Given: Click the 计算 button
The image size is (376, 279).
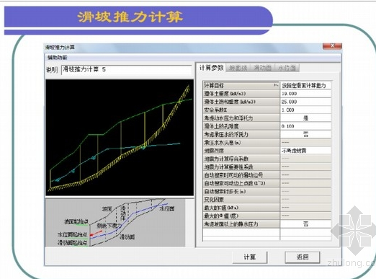Looking at the screenshot, I should [x=250, y=257].
